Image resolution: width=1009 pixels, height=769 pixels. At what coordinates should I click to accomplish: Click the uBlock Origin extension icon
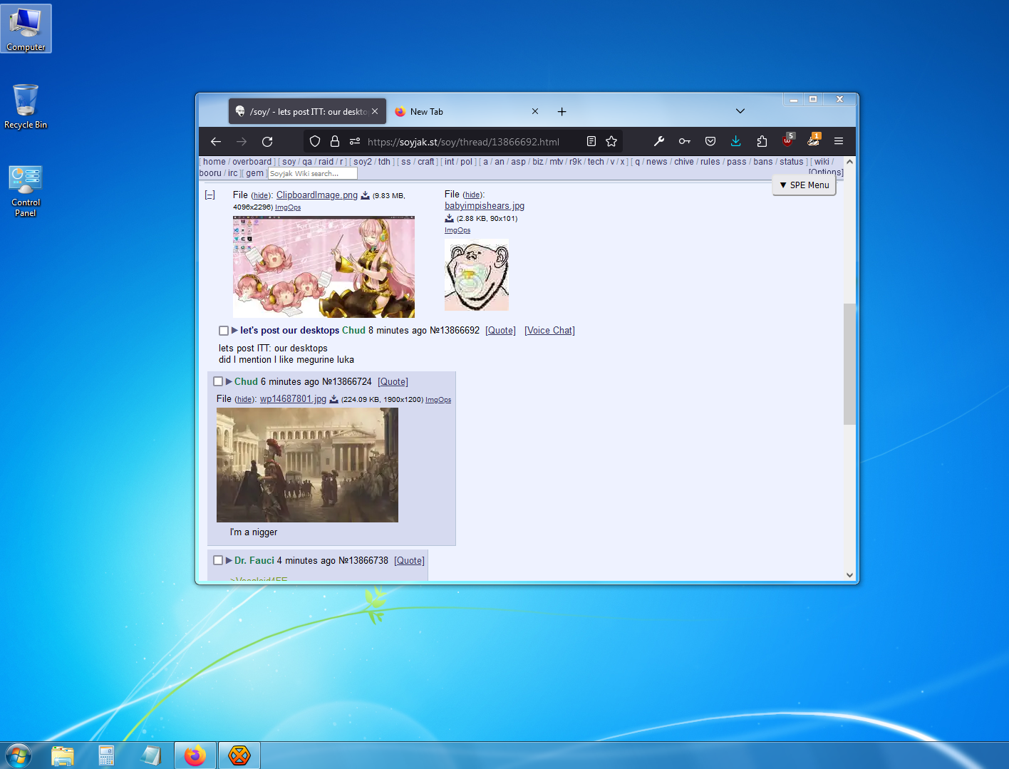coord(787,141)
